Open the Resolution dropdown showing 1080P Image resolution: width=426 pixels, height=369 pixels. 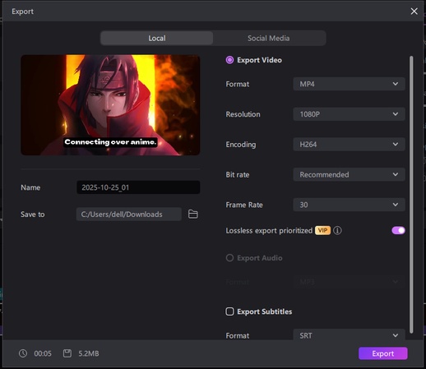click(349, 114)
